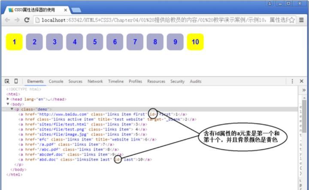Open the Chrome hamburger menu

tap(301, 20)
